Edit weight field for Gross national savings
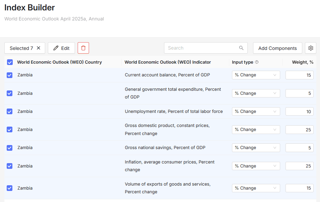Viewport: 320px width, 202px height. pyautogui.click(x=299, y=148)
